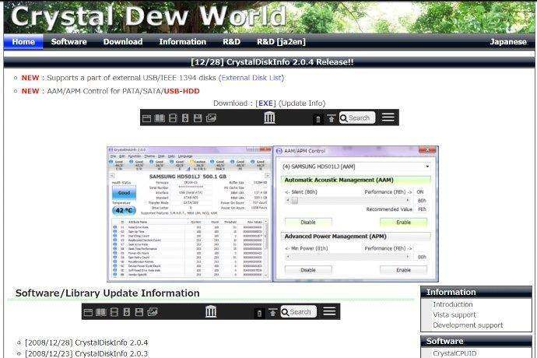The height and width of the screenshot is (358, 537).
Task: Click the Advanced Power Management slider
Action: click(x=348, y=257)
